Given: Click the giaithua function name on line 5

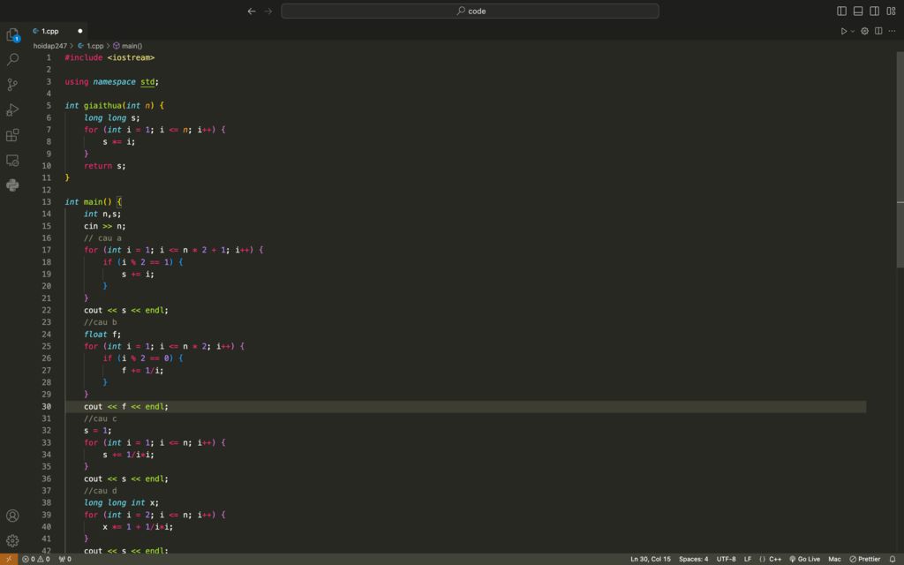Looking at the screenshot, I should click(x=102, y=106).
